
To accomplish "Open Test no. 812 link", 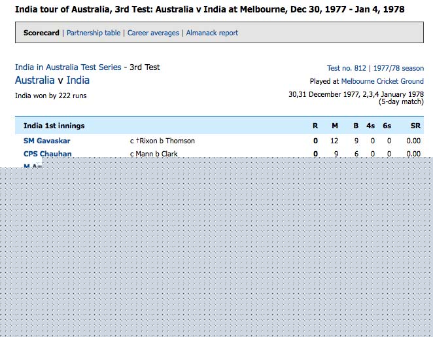I will pos(346,68).
